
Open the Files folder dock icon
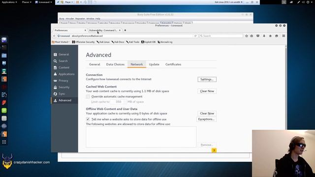click(x=4, y=56)
